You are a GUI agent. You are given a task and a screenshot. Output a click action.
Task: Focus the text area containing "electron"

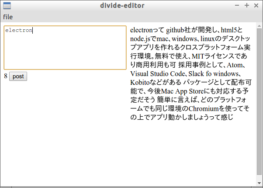pos(65,48)
